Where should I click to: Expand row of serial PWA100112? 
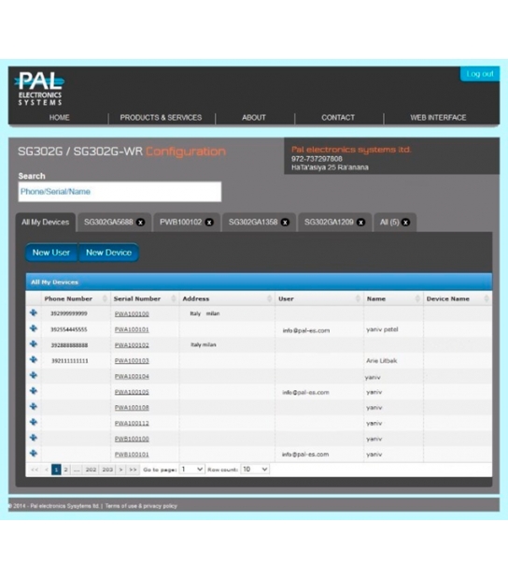(34, 422)
